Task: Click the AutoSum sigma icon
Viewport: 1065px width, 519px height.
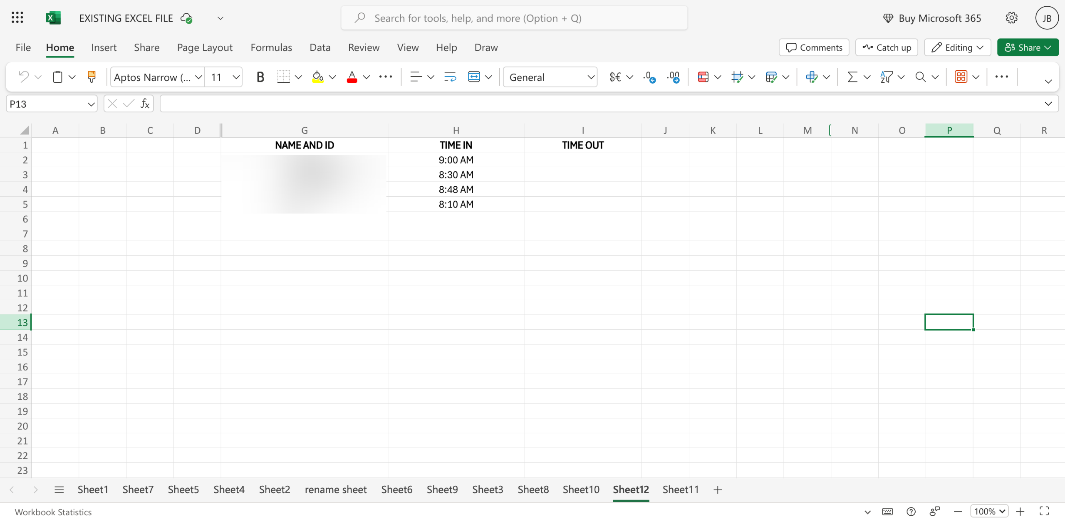Action: tap(852, 77)
